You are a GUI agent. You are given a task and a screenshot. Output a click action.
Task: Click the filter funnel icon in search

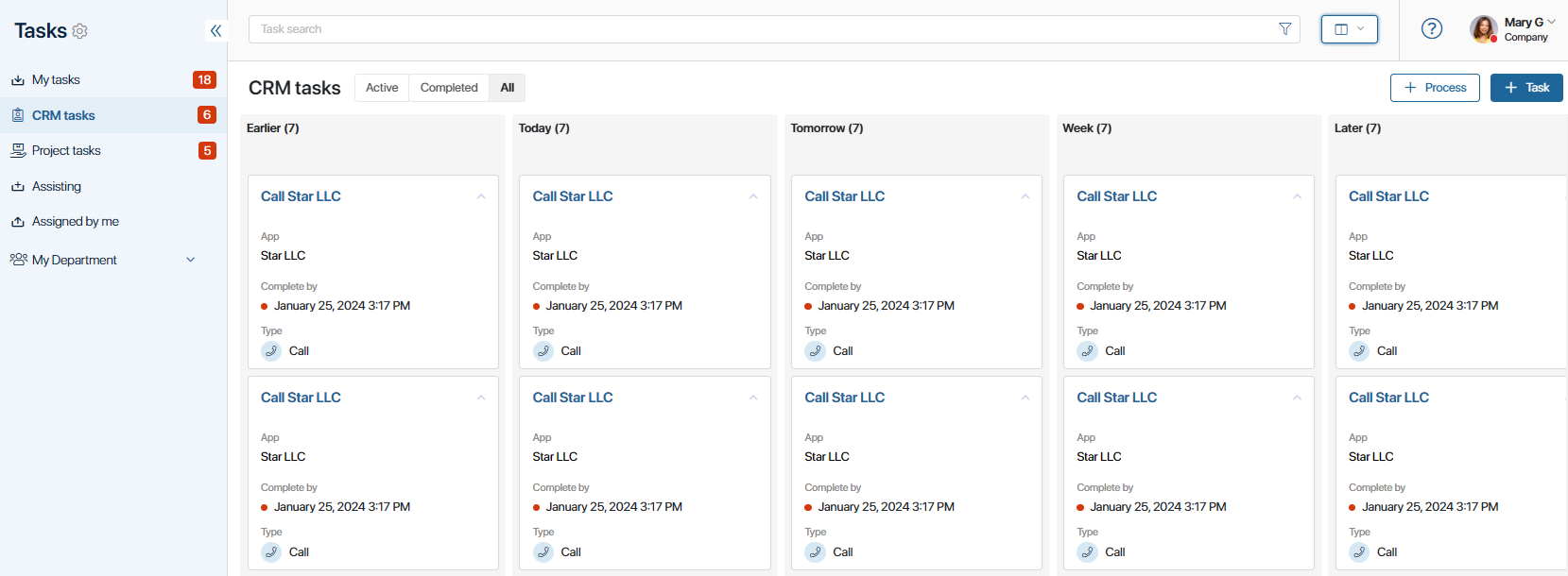pyautogui.click(x=1284, y=29)
